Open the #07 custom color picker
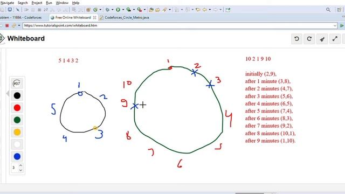This screenshot has width=345, height=194. tap(17, 84)
